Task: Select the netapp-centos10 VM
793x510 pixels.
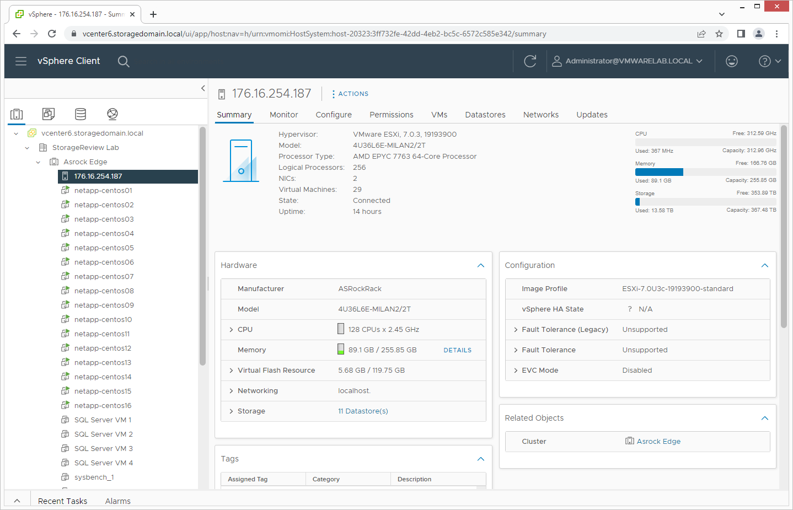Action: point(103,320)
